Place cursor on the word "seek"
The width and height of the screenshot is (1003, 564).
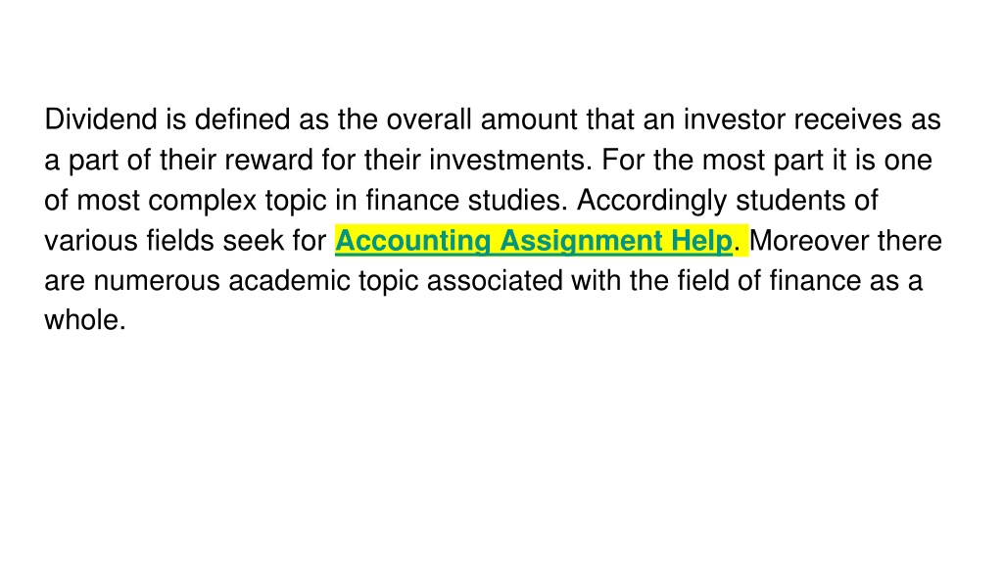254,241
